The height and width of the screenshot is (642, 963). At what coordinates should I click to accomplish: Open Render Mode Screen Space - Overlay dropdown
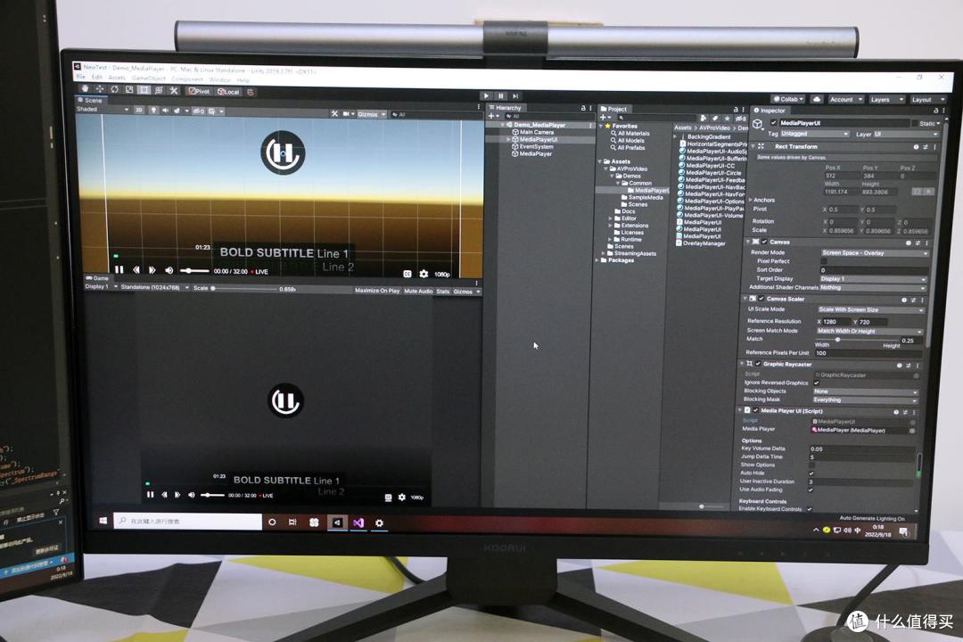tap(874, 253)
